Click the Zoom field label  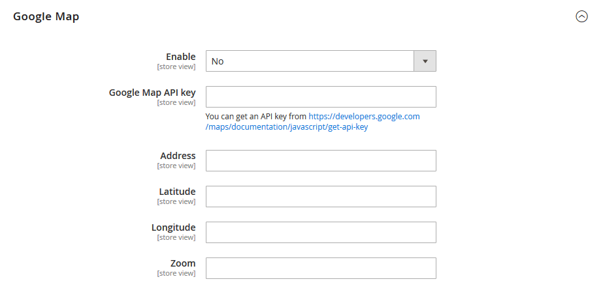183,263
